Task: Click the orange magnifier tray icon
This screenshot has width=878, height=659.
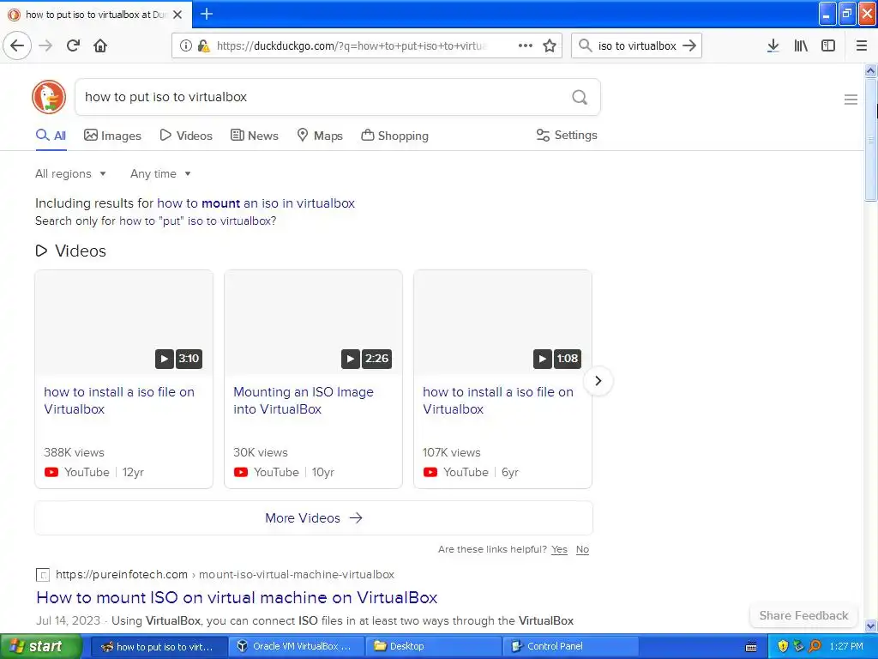Action: coord(815,647)
